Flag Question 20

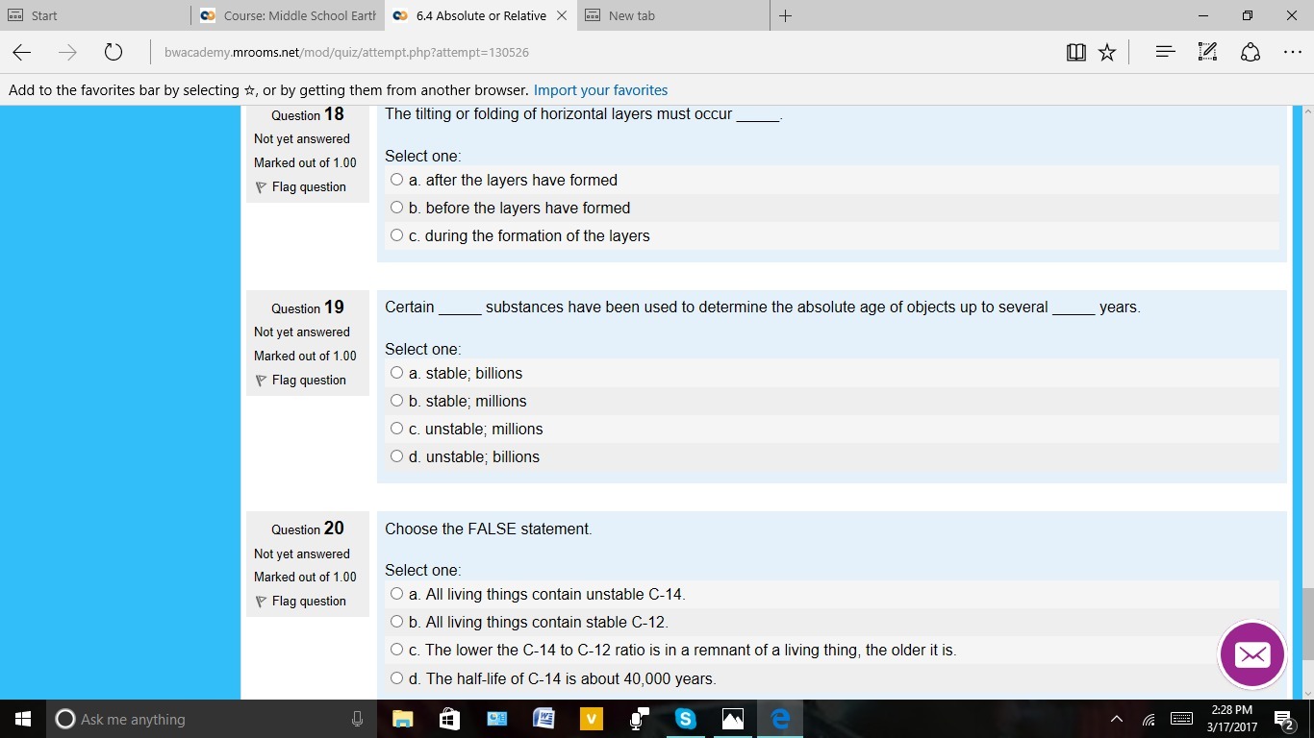(x=301, y=602)
